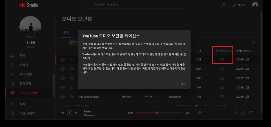Star the track with length 2:07
Viewport: 271px width, 127px height.
coord(72,69)
